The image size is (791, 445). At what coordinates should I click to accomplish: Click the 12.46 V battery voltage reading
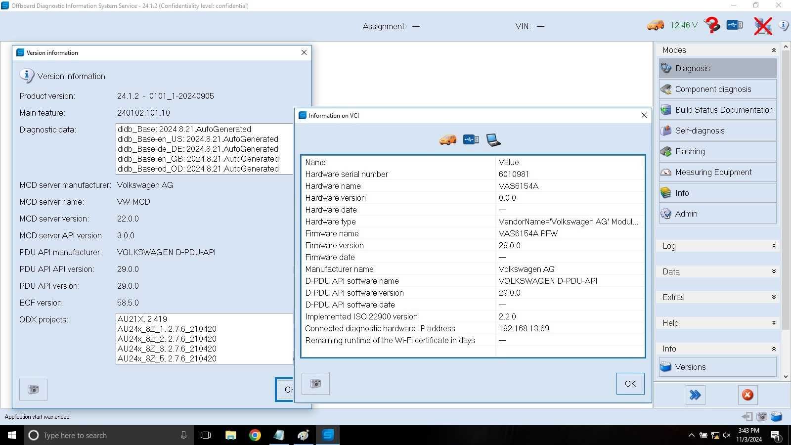(x=684, y=25)
